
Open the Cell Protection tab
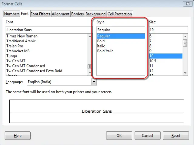(120, 14)
